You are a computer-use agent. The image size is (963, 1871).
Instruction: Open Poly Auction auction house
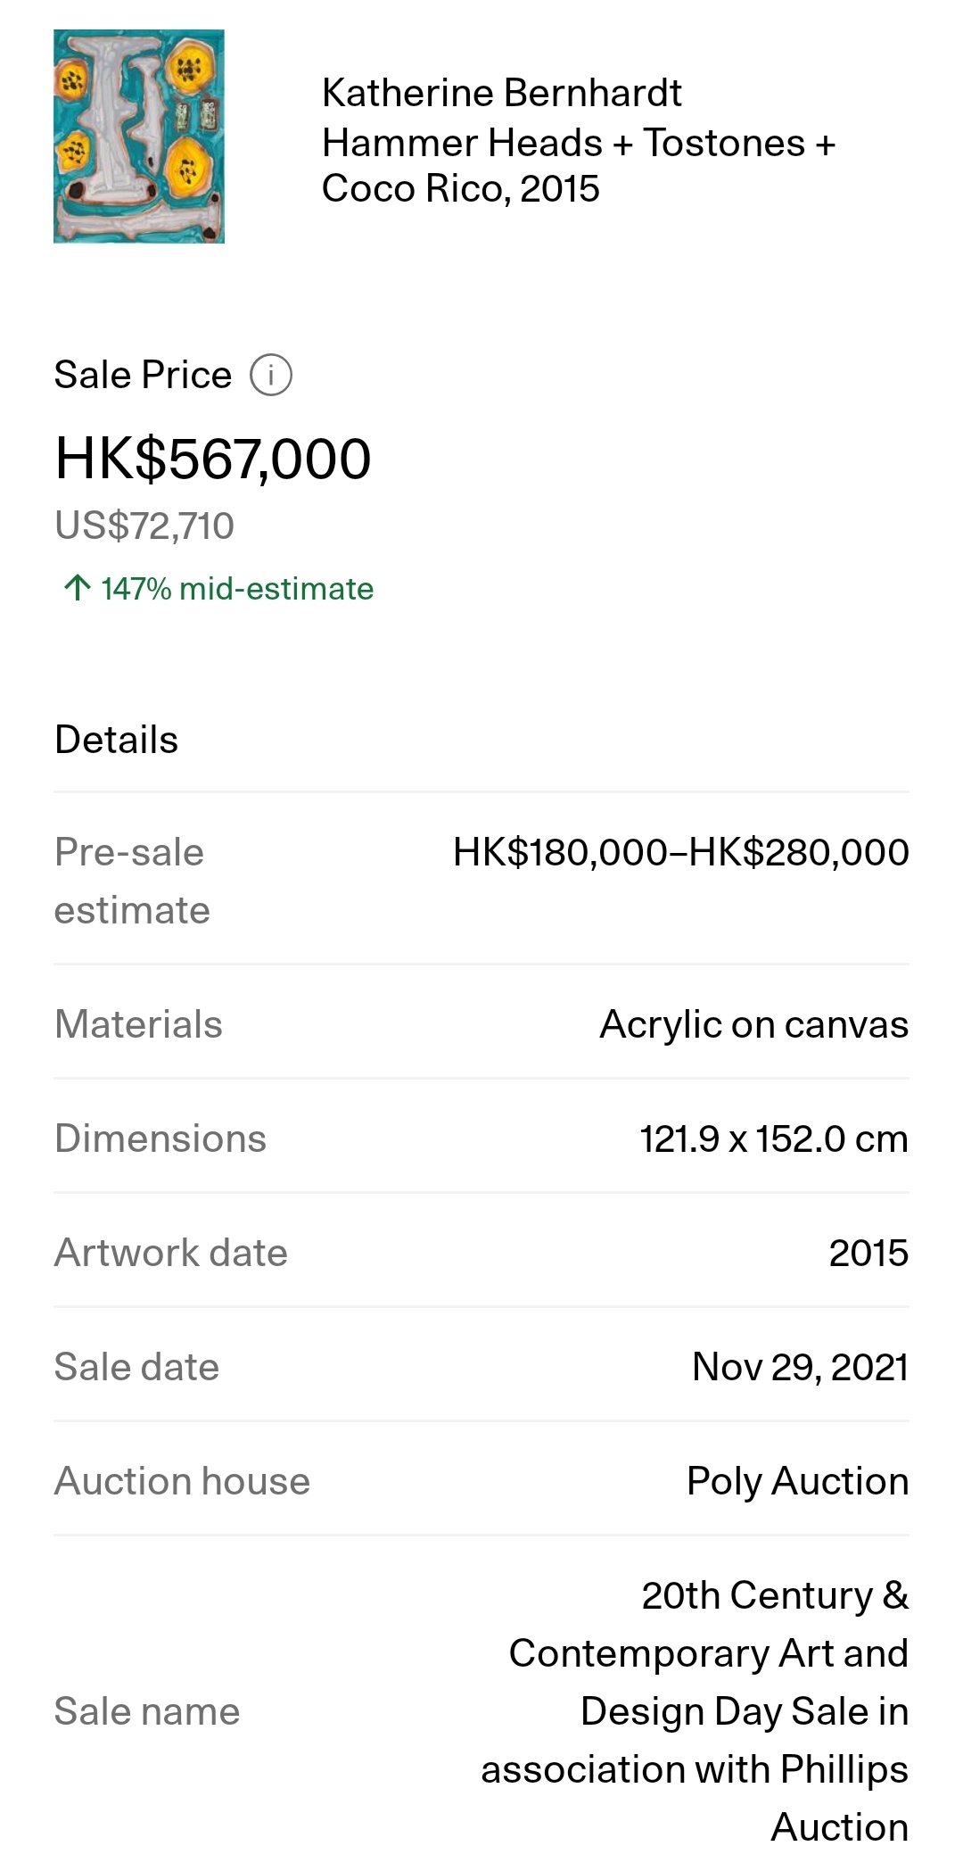point(797,1481)
